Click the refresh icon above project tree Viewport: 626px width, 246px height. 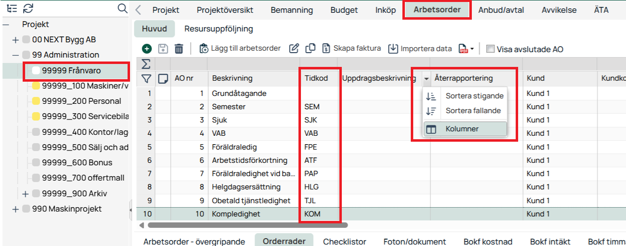click(x=28, y=8)
